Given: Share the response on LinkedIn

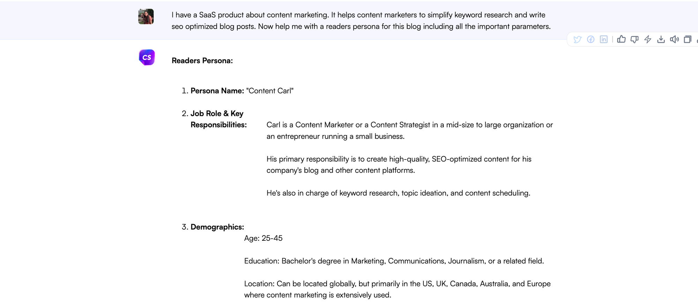Looking at the screenshot, I should 603,39.
